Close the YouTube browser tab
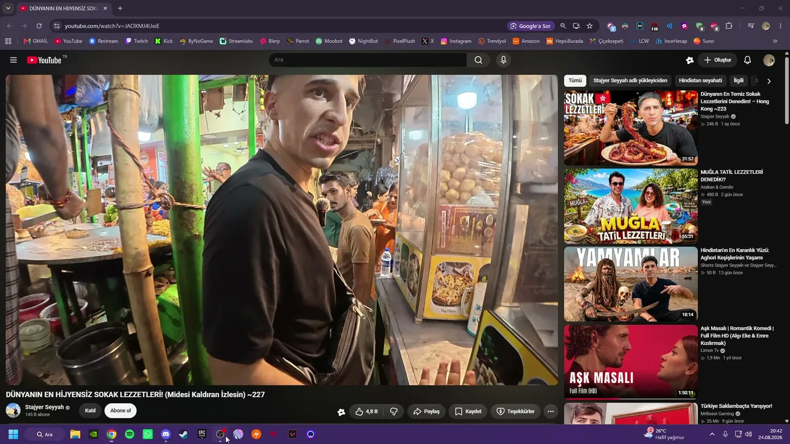Screen dimensions: 790x444 click(x=105, y=9)
